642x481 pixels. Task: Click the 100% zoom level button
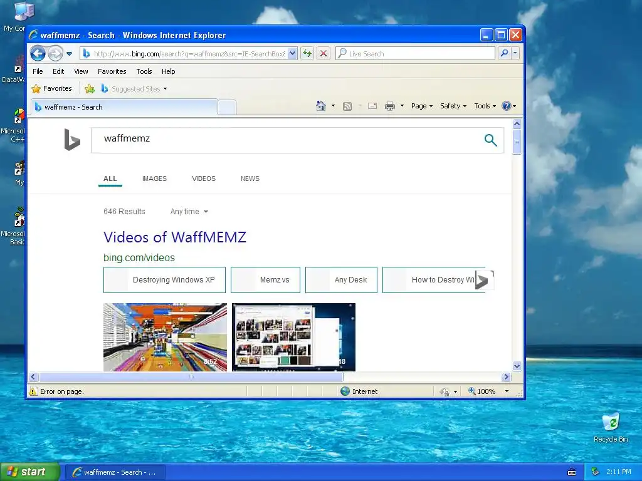(x=482, y=391)
